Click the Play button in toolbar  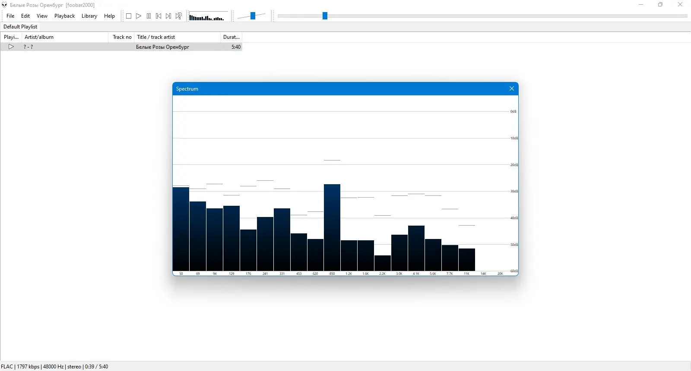click(139, 16)
